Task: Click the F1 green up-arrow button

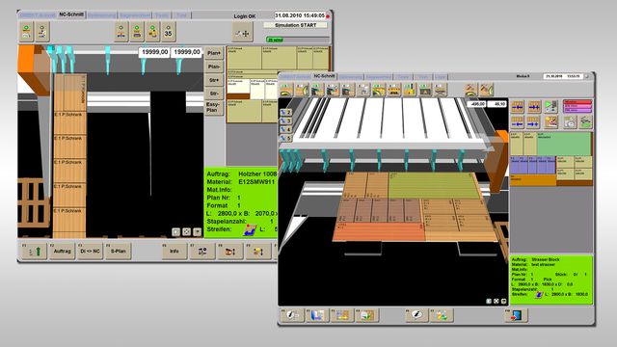Action: click(x=34, y=251)
